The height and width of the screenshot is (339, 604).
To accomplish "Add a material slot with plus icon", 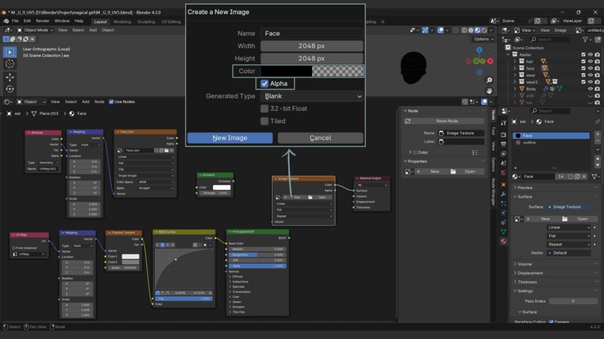I will [598, 134].
